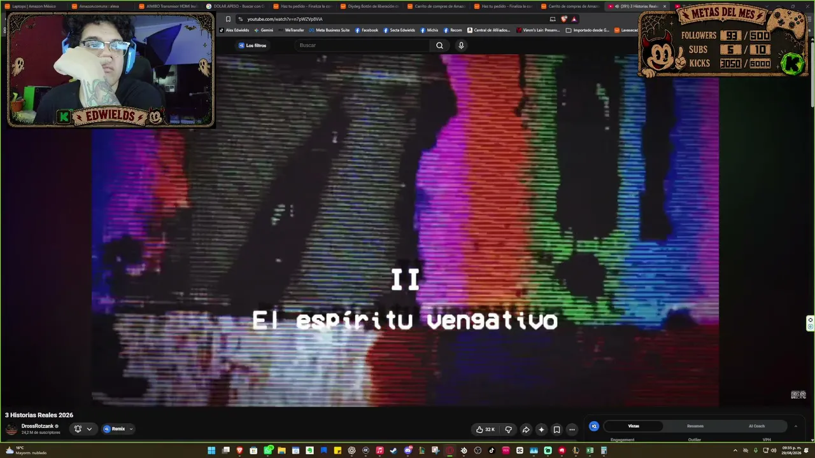Screen dimensions: 815x458
Task: Open Steam from the taskbar
Action: 393,451
